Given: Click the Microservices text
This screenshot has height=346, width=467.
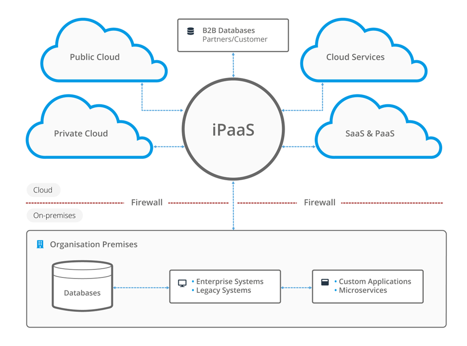Looking at the screenshot, I should pos(363,290).
